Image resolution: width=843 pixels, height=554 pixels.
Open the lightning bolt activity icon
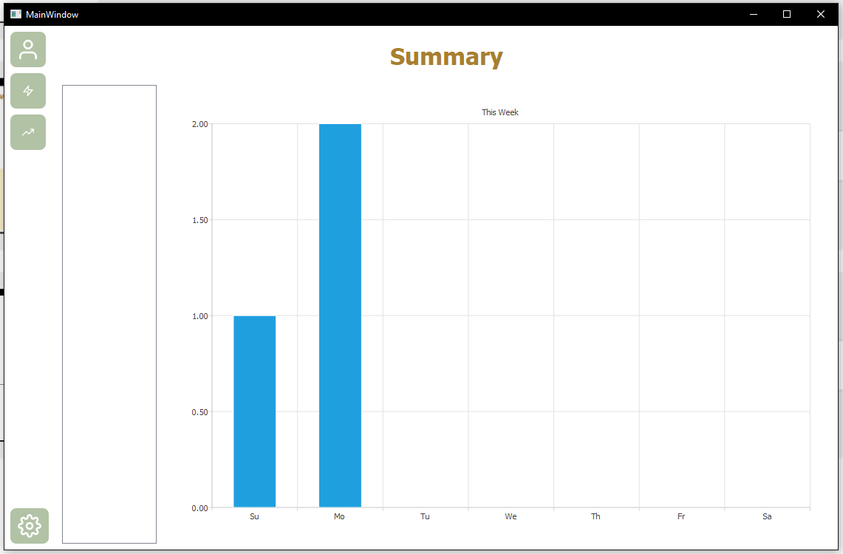28,91
